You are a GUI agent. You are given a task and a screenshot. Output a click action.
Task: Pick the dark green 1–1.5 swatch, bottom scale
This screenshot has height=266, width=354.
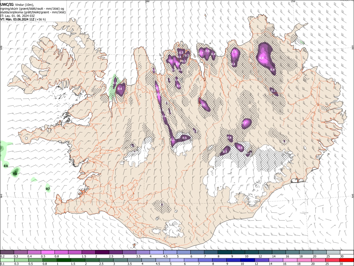pos(64,260)
